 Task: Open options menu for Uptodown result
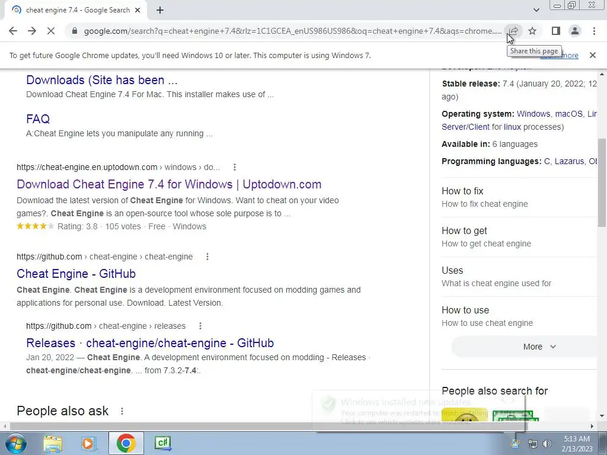point(235,167)
